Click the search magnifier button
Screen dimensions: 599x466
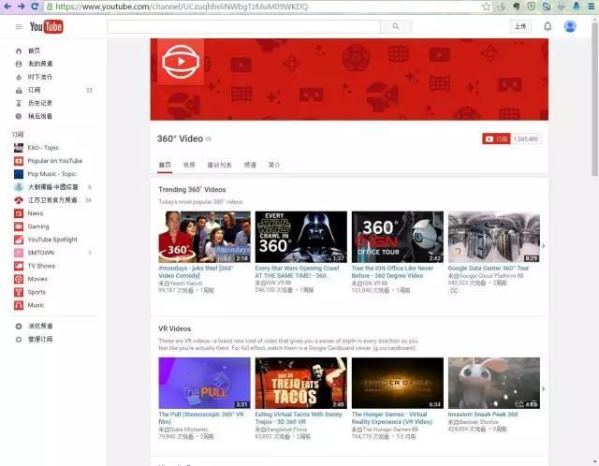point(396,26)
